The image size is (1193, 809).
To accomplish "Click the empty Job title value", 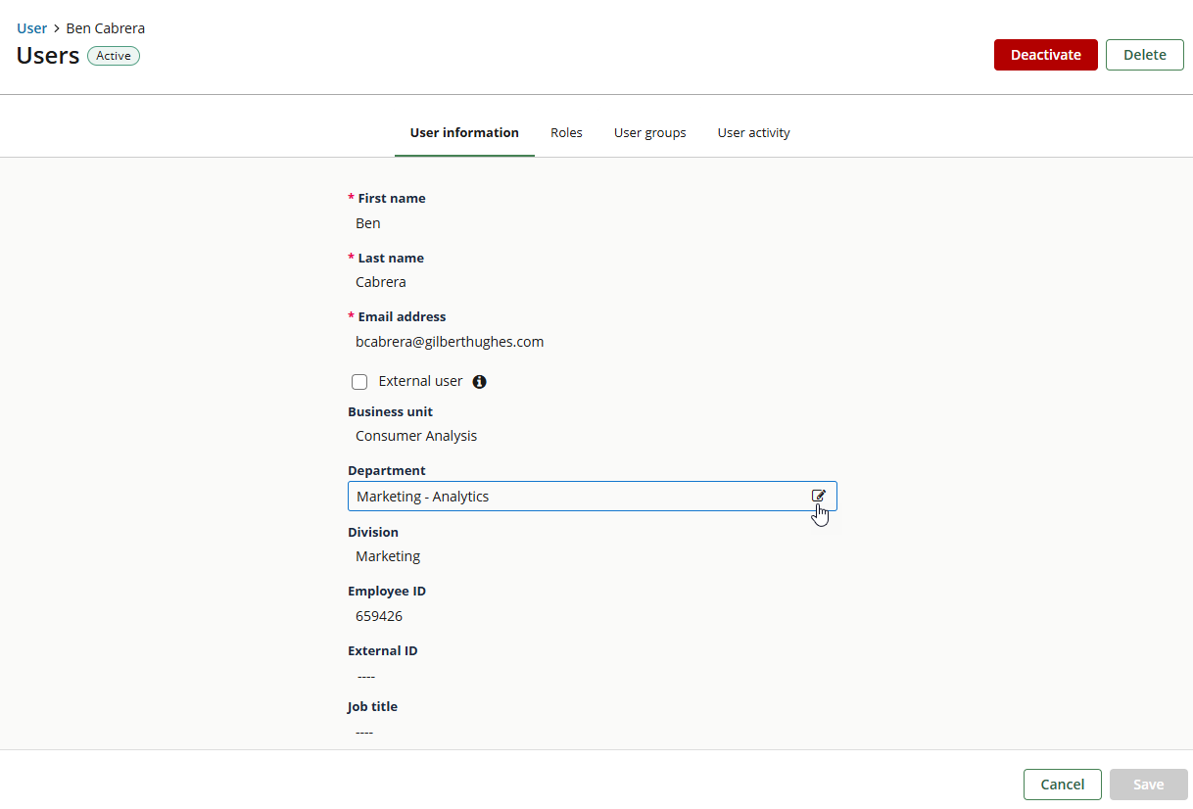I will coord(364,732).
